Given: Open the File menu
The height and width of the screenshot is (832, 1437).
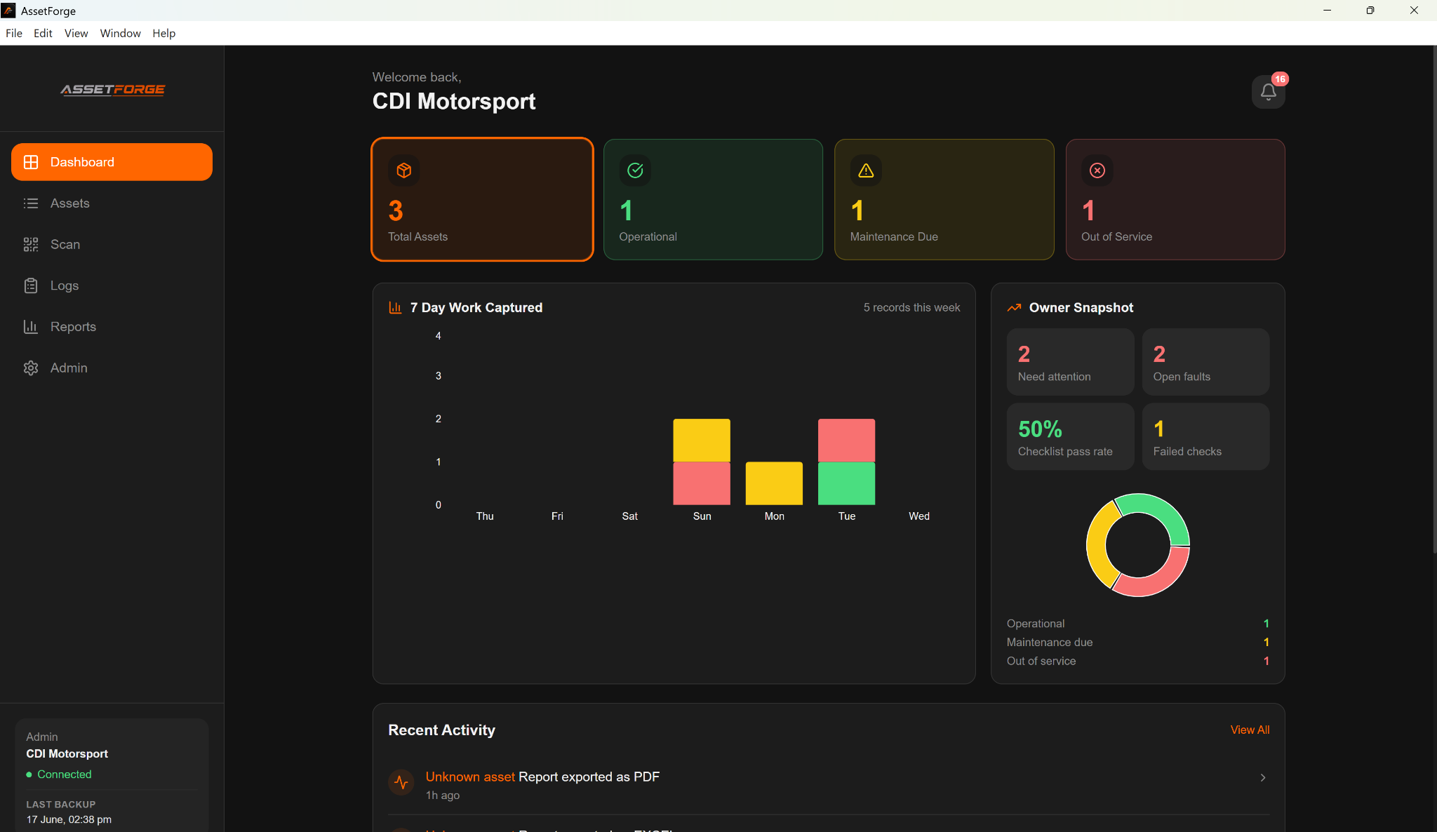Looking at the screenshot, I should pos(14,33).
